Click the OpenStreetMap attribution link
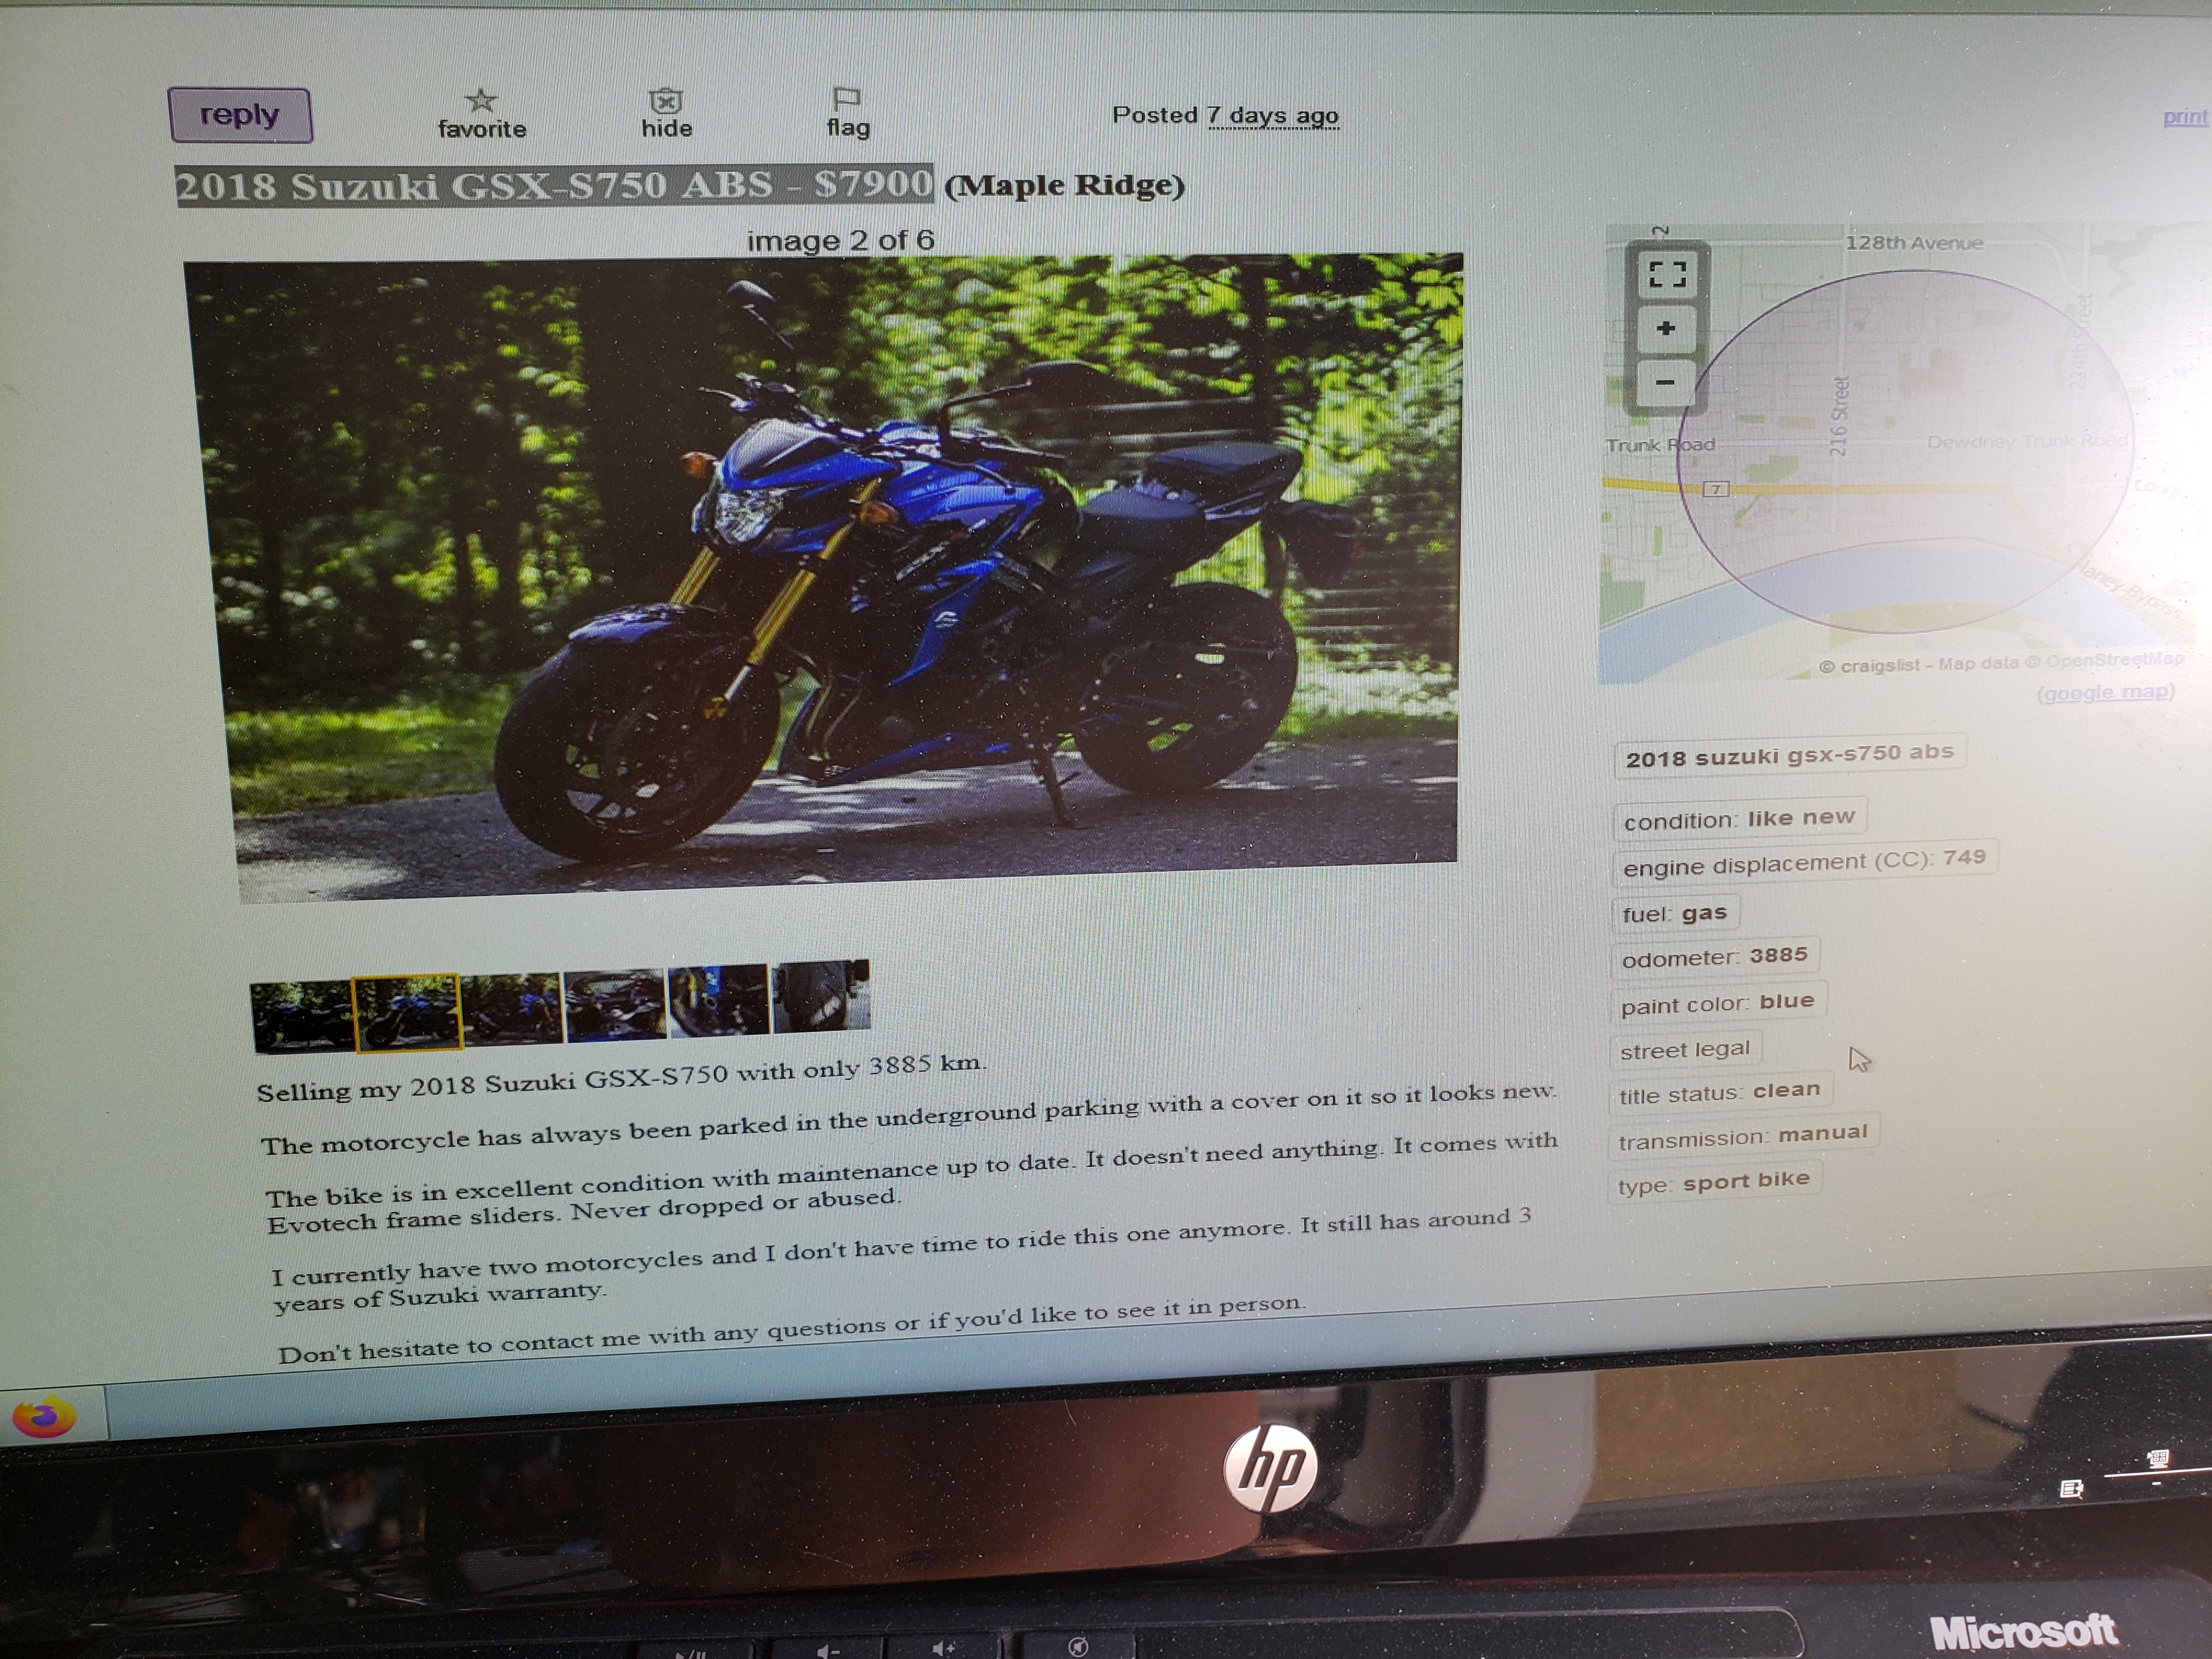Image resolution: width=2212 pixels, height=1659 pixels. click(x=2114, y=660)
